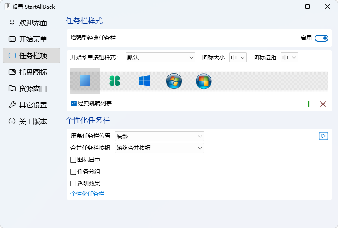Click the start menu icon beside 开始菜单

[x=12, y=39]
